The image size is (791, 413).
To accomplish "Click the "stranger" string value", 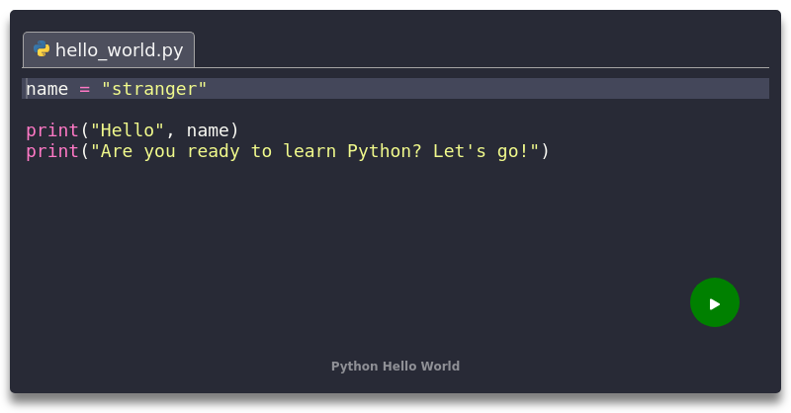I will (154, 89).
